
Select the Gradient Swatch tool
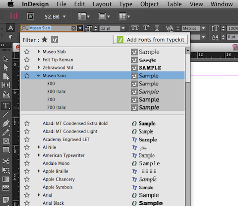pos(6,179)
